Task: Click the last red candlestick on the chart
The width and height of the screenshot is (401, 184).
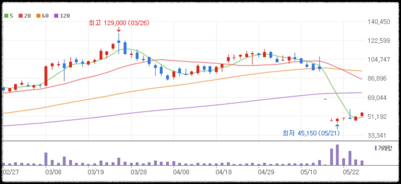Action: pos(362,114)
